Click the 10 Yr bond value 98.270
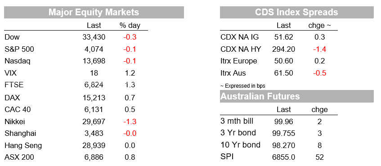 coord(283,146)
